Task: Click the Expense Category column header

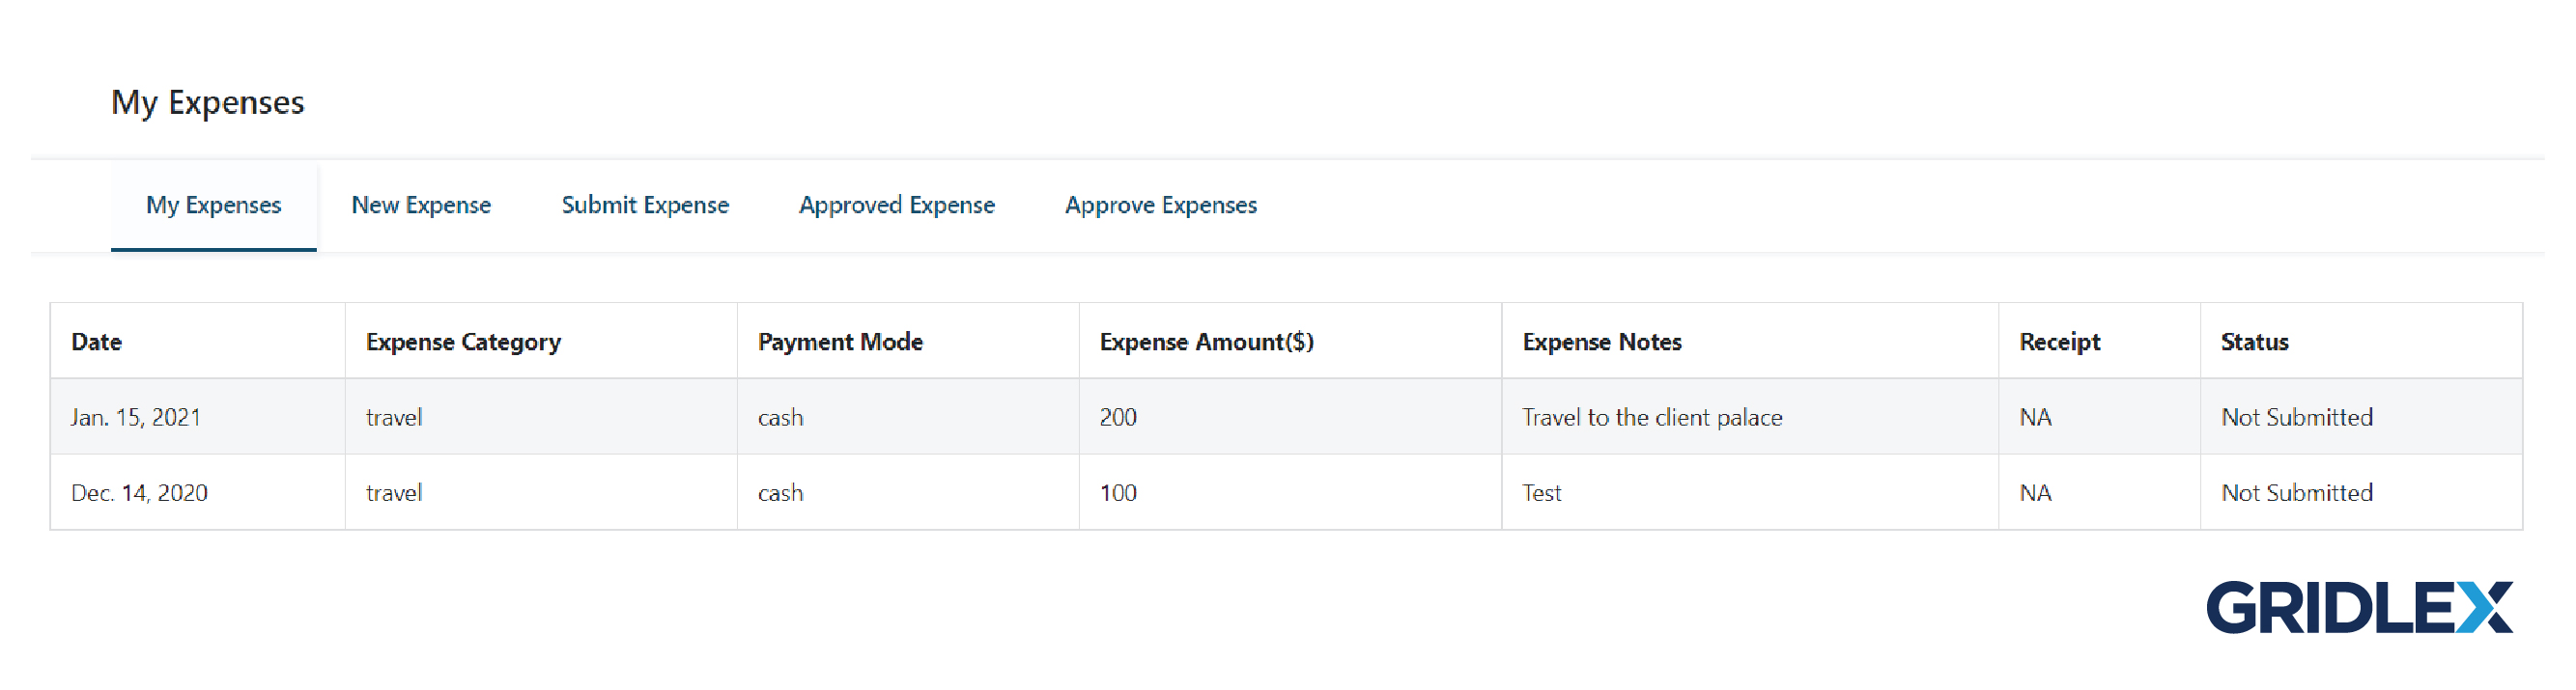Action: click(463, 342)
